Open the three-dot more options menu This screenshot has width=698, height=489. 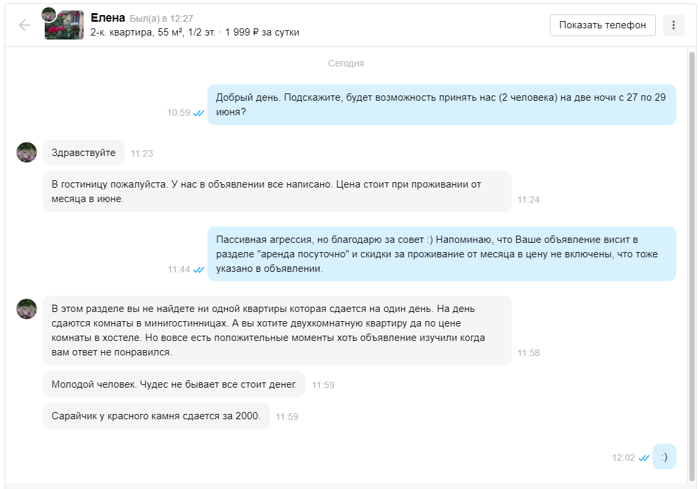pos(674,25)
